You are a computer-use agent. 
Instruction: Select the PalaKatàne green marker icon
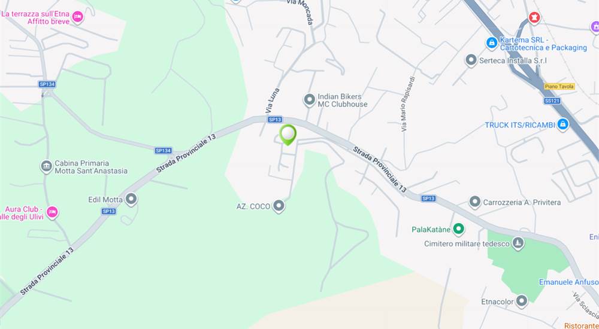click(x=458, y=229)
